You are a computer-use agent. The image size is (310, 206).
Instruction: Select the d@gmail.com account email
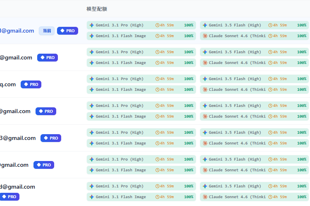pyautogui.click(x=17, y=187)
